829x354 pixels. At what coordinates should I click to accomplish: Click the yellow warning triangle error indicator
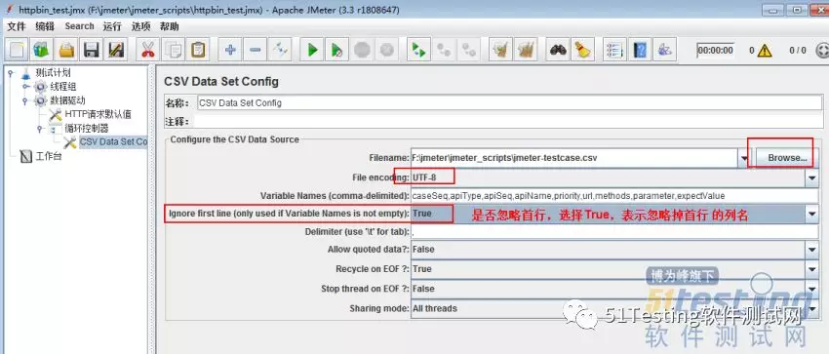coord(765,51)
